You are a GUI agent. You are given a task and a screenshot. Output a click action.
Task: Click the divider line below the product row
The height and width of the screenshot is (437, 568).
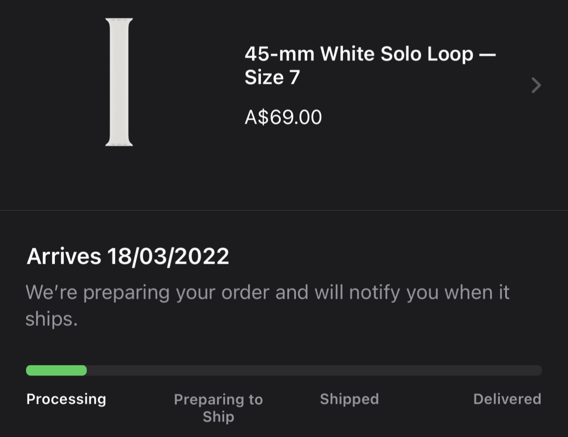point(284,210)
